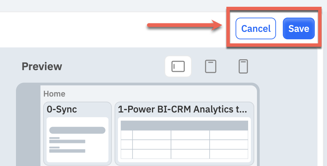This screenshot has height=166, width=327.
Task: Open the 0-Sync card title
Action: [62, 109]
